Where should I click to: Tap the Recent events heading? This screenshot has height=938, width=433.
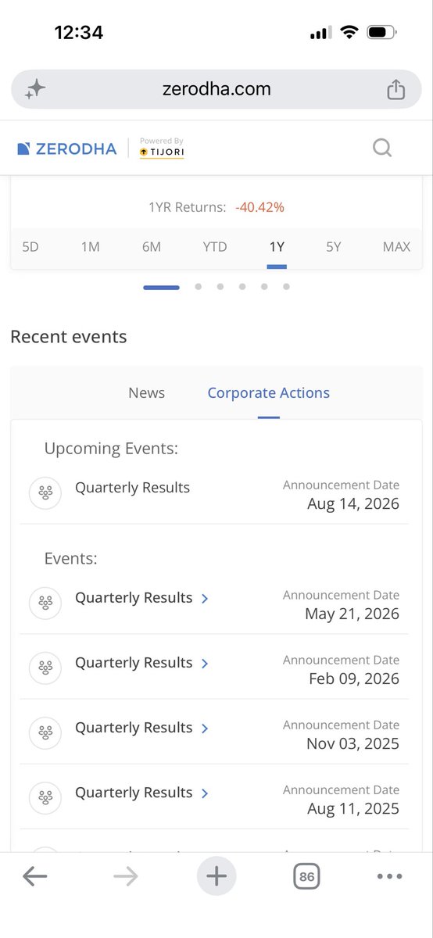69,337
